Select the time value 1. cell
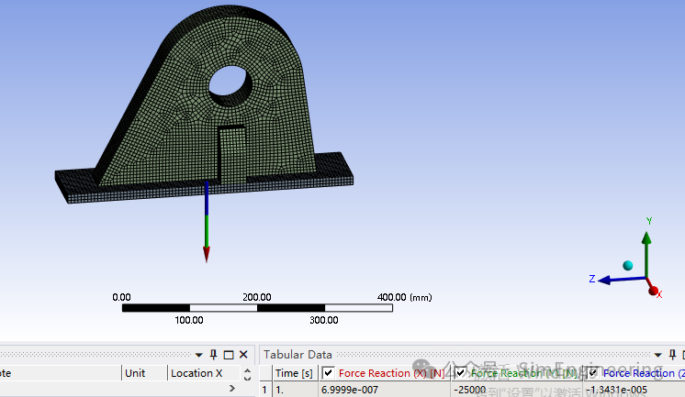 296,390
